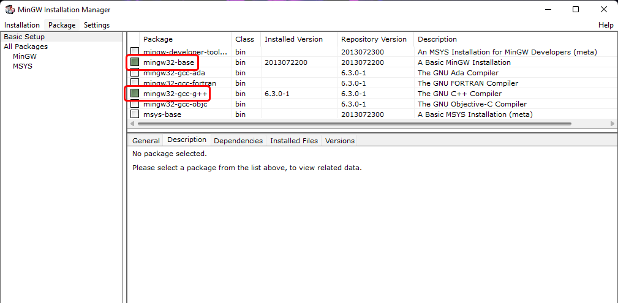
Task: Toggle the mingw32-base package checkbox
Action: [135, 62]
